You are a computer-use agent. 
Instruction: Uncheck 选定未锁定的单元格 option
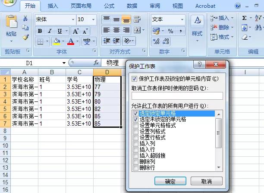point(135,119)
